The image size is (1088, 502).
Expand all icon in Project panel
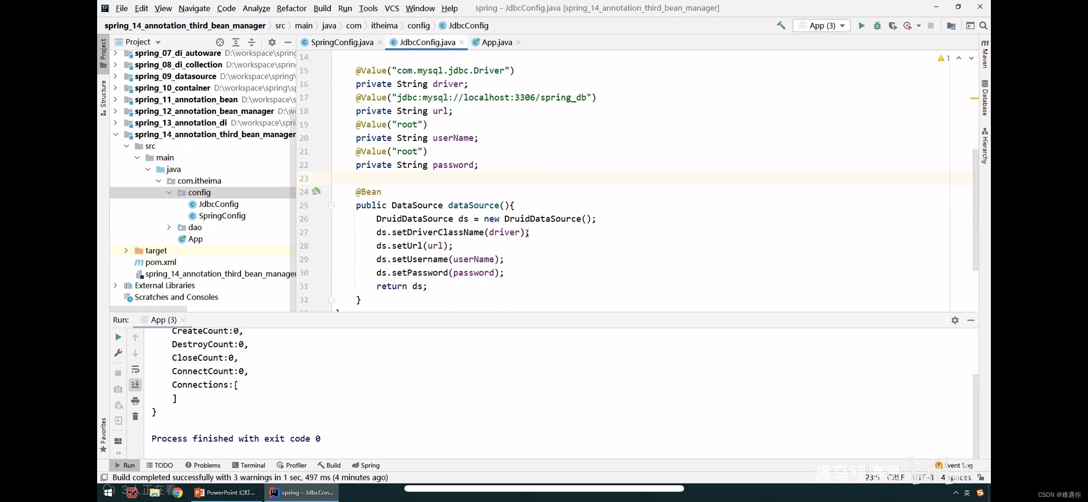[x=235, y=42]
